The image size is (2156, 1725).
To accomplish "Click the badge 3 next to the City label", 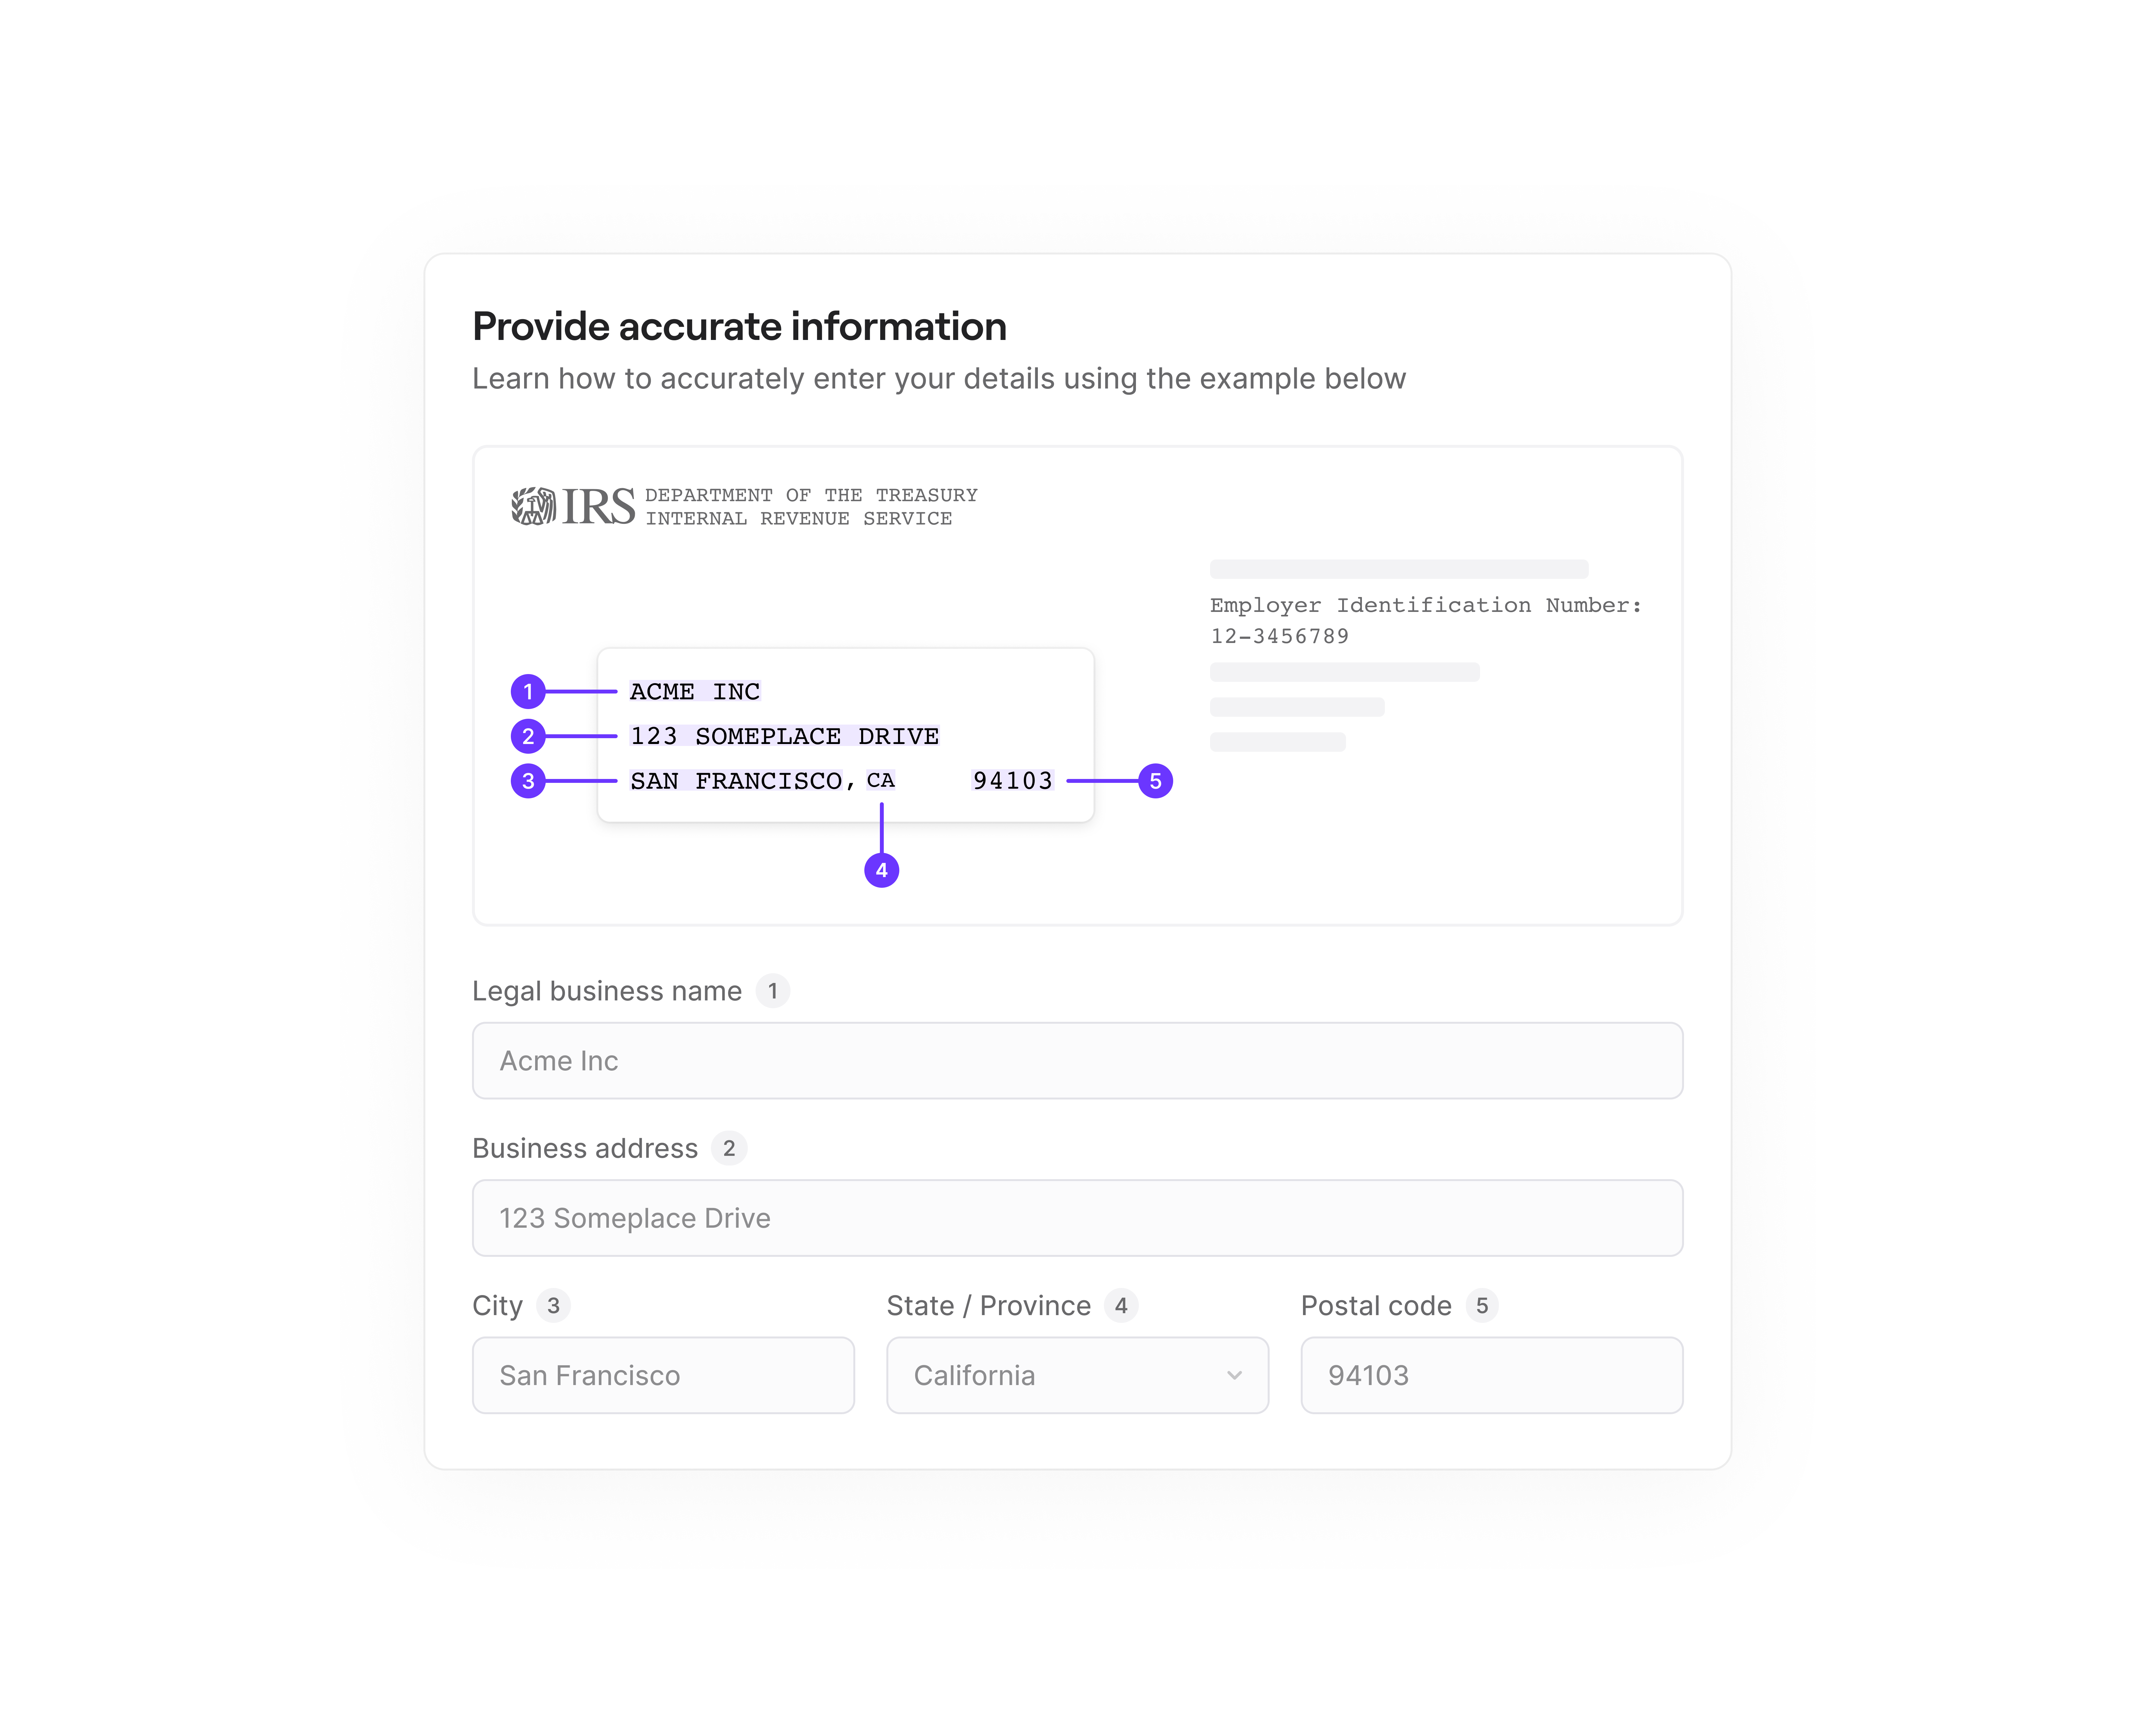I will pos(552,1306).
